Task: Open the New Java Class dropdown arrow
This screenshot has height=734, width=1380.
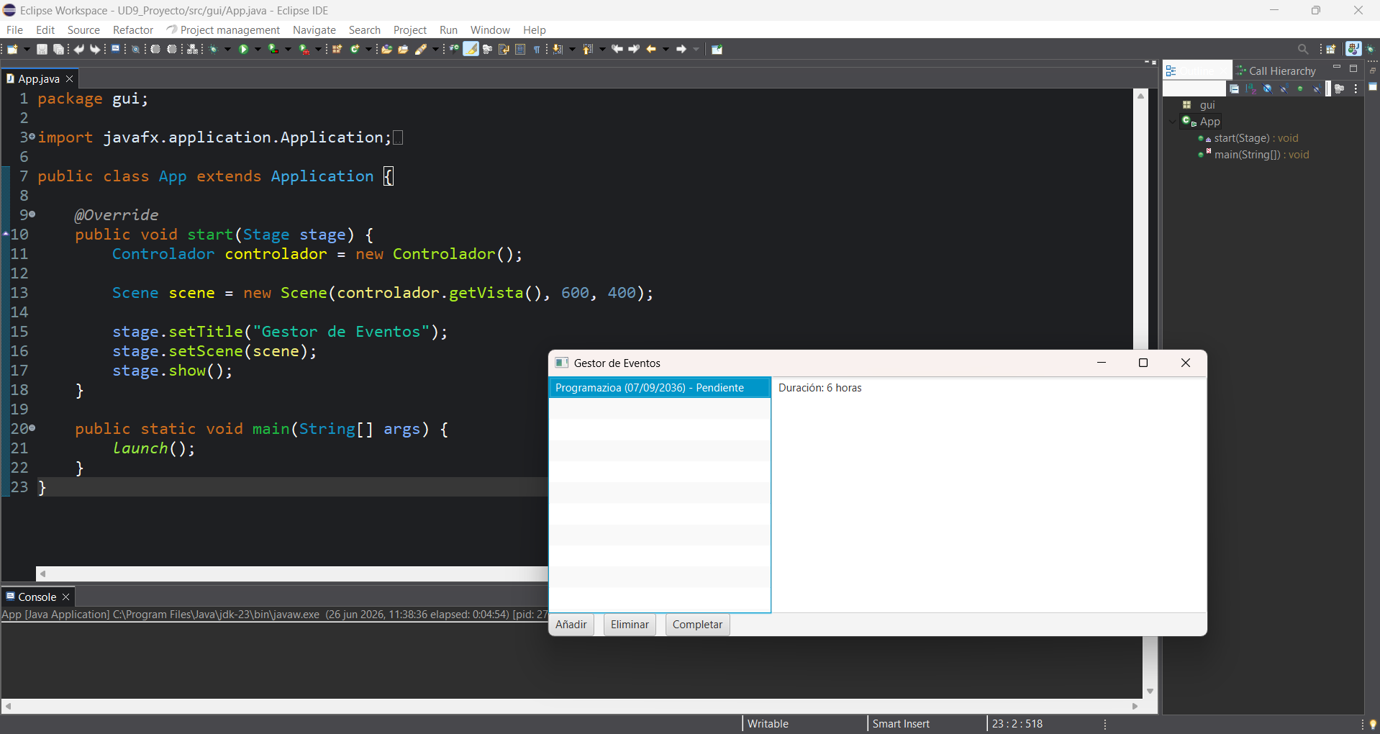Action: tap(368, 49)
